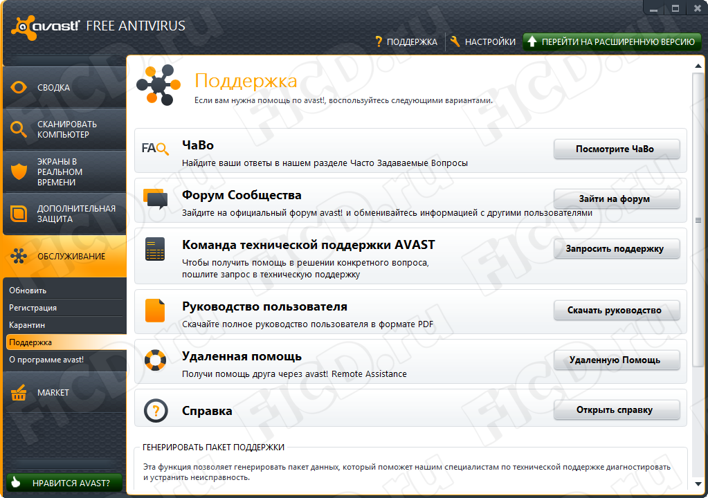Click the orange ring icon for СВОДКА
Screen dimensions: 708x498
coord(19,87)
